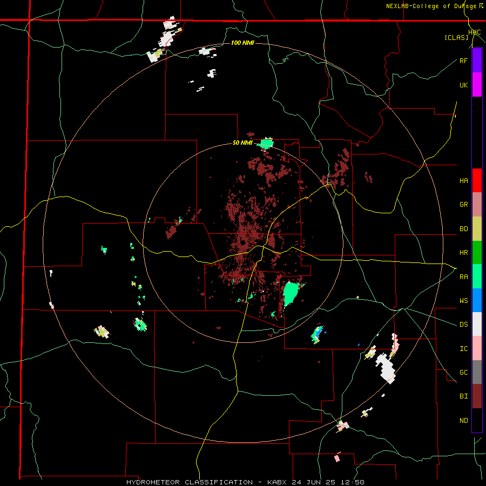The width and height of the screenshot is (486, 486).
Task: Click the Hydrometeor Classification KABX title caption
Action: pos(245,482)
